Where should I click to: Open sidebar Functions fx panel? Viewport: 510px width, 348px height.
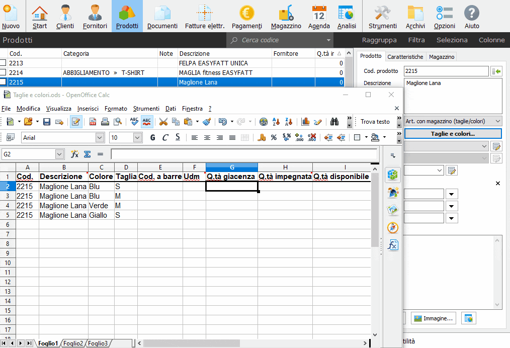point(393,245)
